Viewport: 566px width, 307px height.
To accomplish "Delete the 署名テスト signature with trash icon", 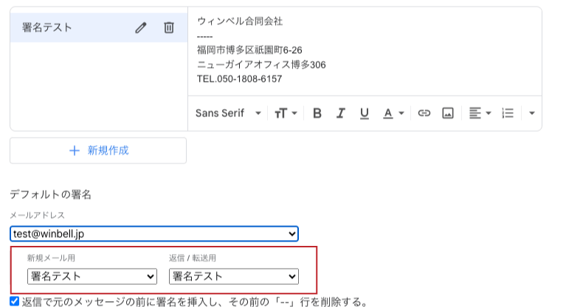I will 168,28.
